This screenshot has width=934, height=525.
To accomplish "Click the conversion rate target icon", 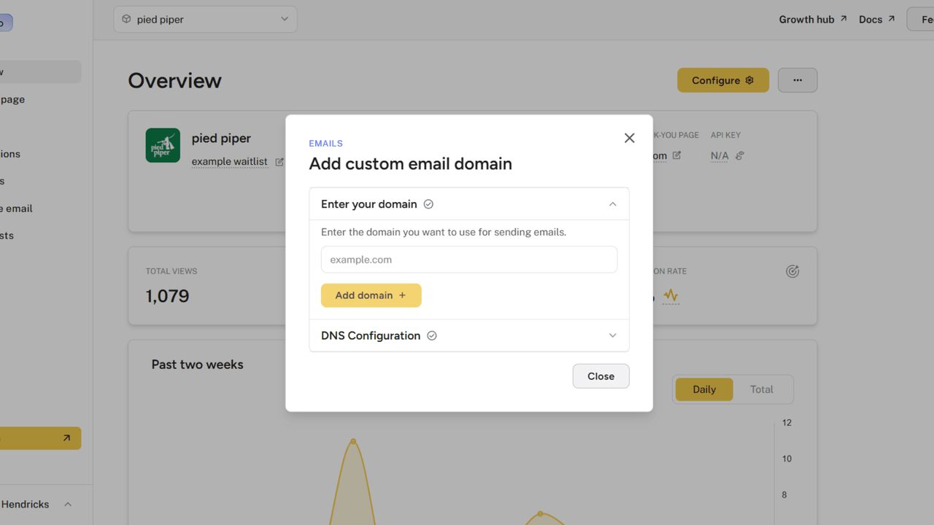I will pos(792,271).
